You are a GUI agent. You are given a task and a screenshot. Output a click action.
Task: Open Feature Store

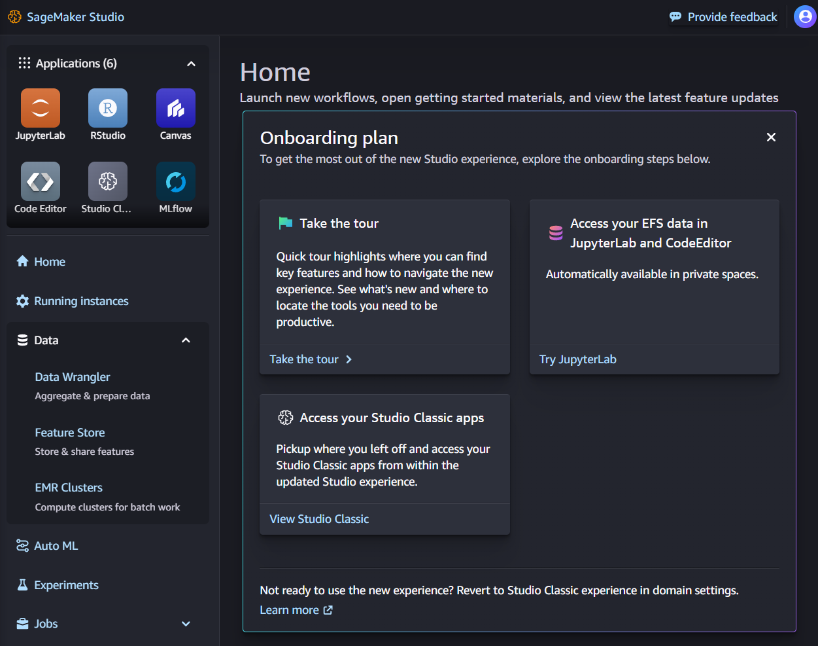click(70, 433)
